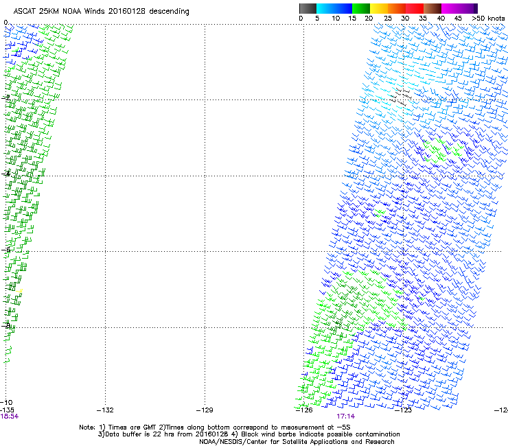
Task: Click the red 30-35 knots legend segment
Action: coord(415,8)
